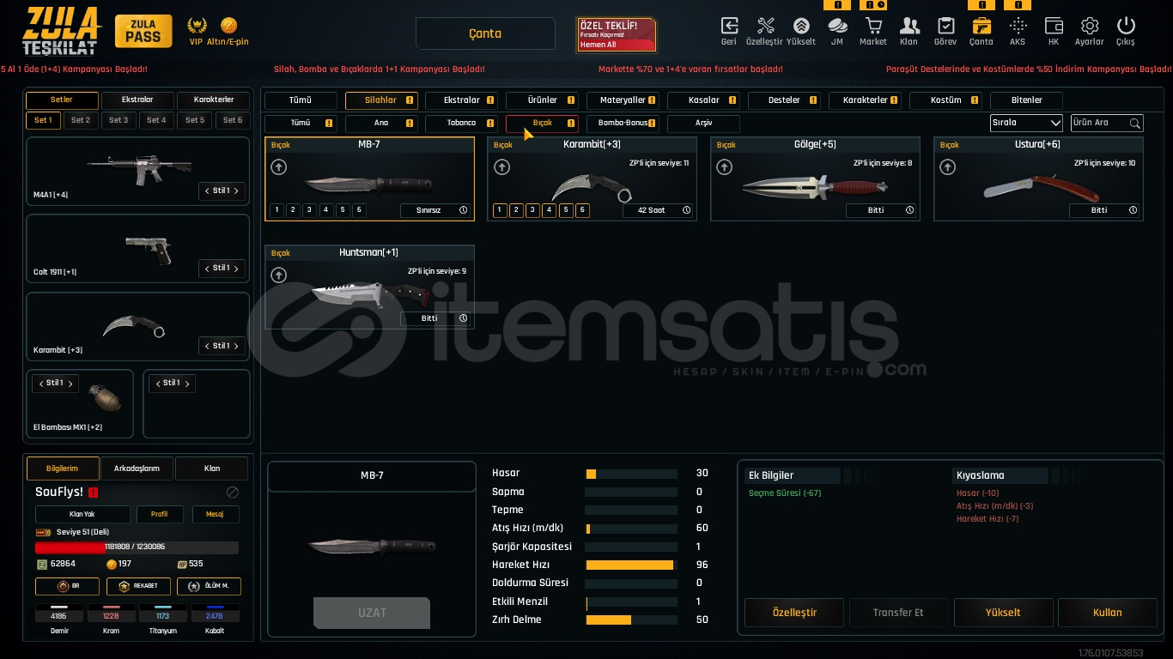
Task: Open the Market cart icon
Action: (873, 26)
